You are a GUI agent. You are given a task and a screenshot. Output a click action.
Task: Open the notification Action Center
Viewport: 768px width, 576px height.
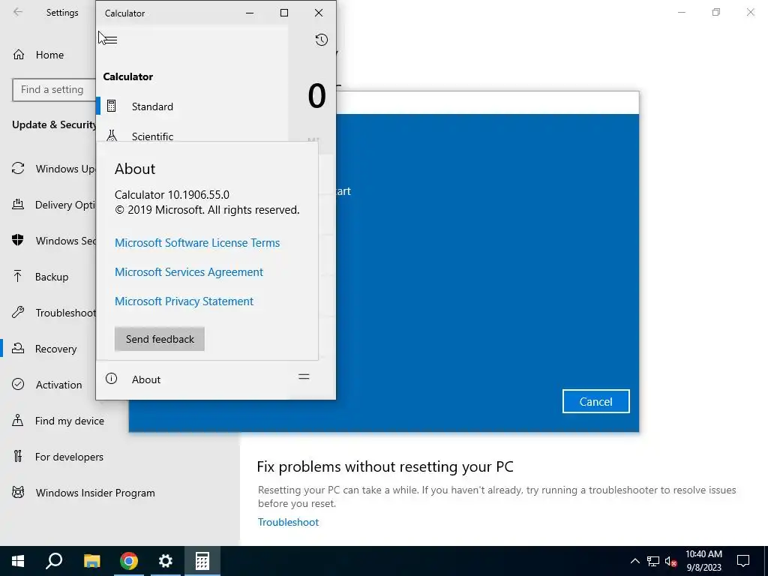743,561
